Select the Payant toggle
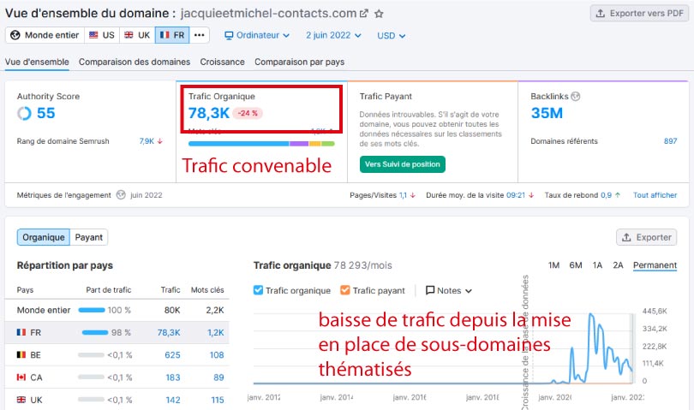The width and height of the screenshot is (694, 410). 88,237
